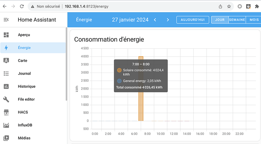The width and height of the screenshot is (261, 144).
Task: Open the Aperçu dashboard icon
Action: (6, 35)
